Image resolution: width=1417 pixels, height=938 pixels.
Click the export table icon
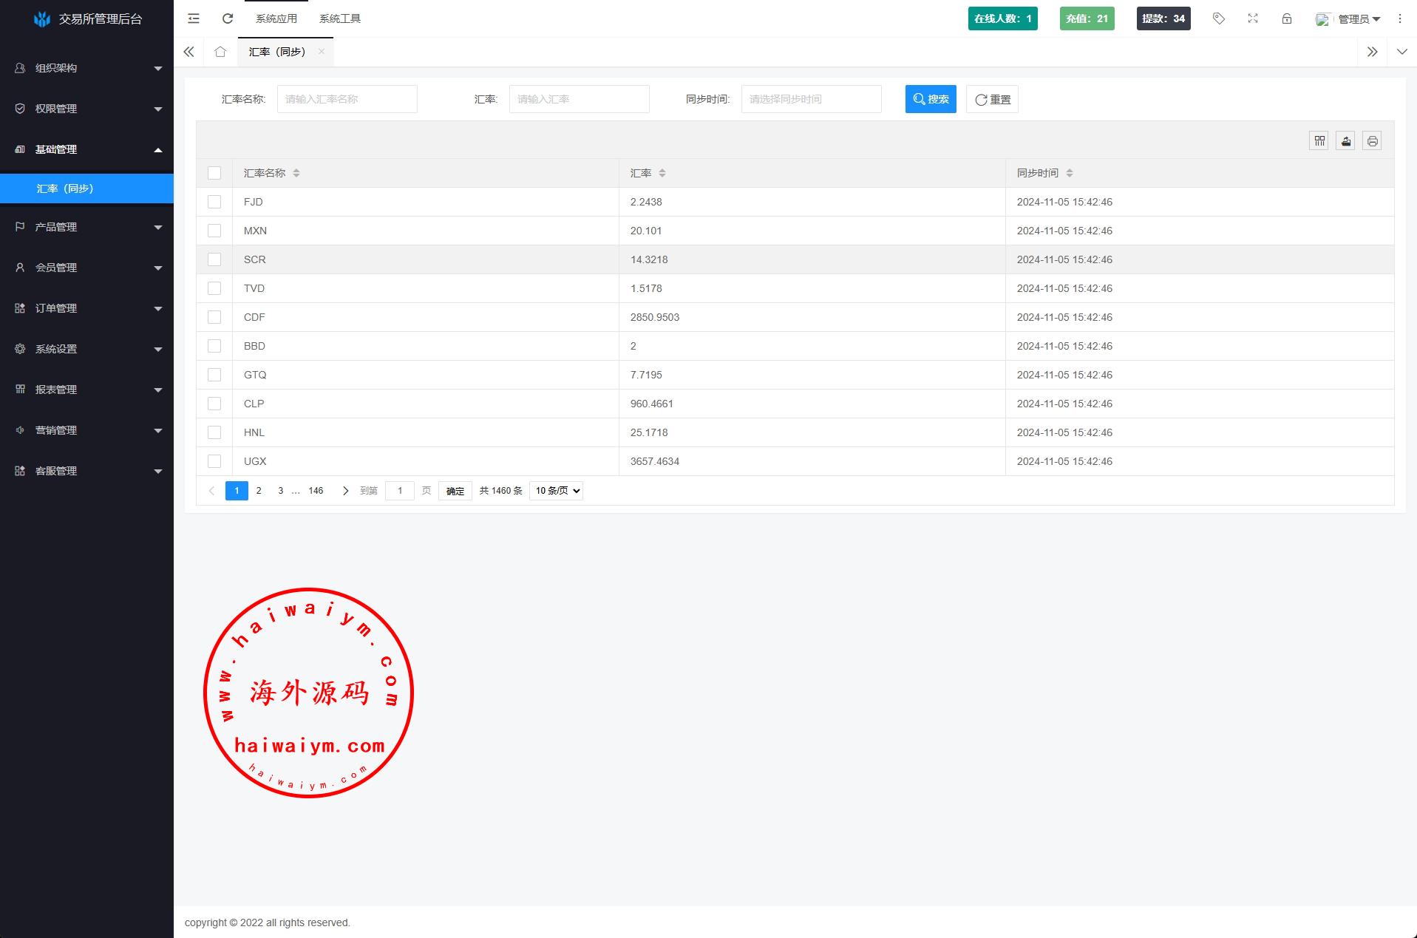click(x=1346, y=140)
